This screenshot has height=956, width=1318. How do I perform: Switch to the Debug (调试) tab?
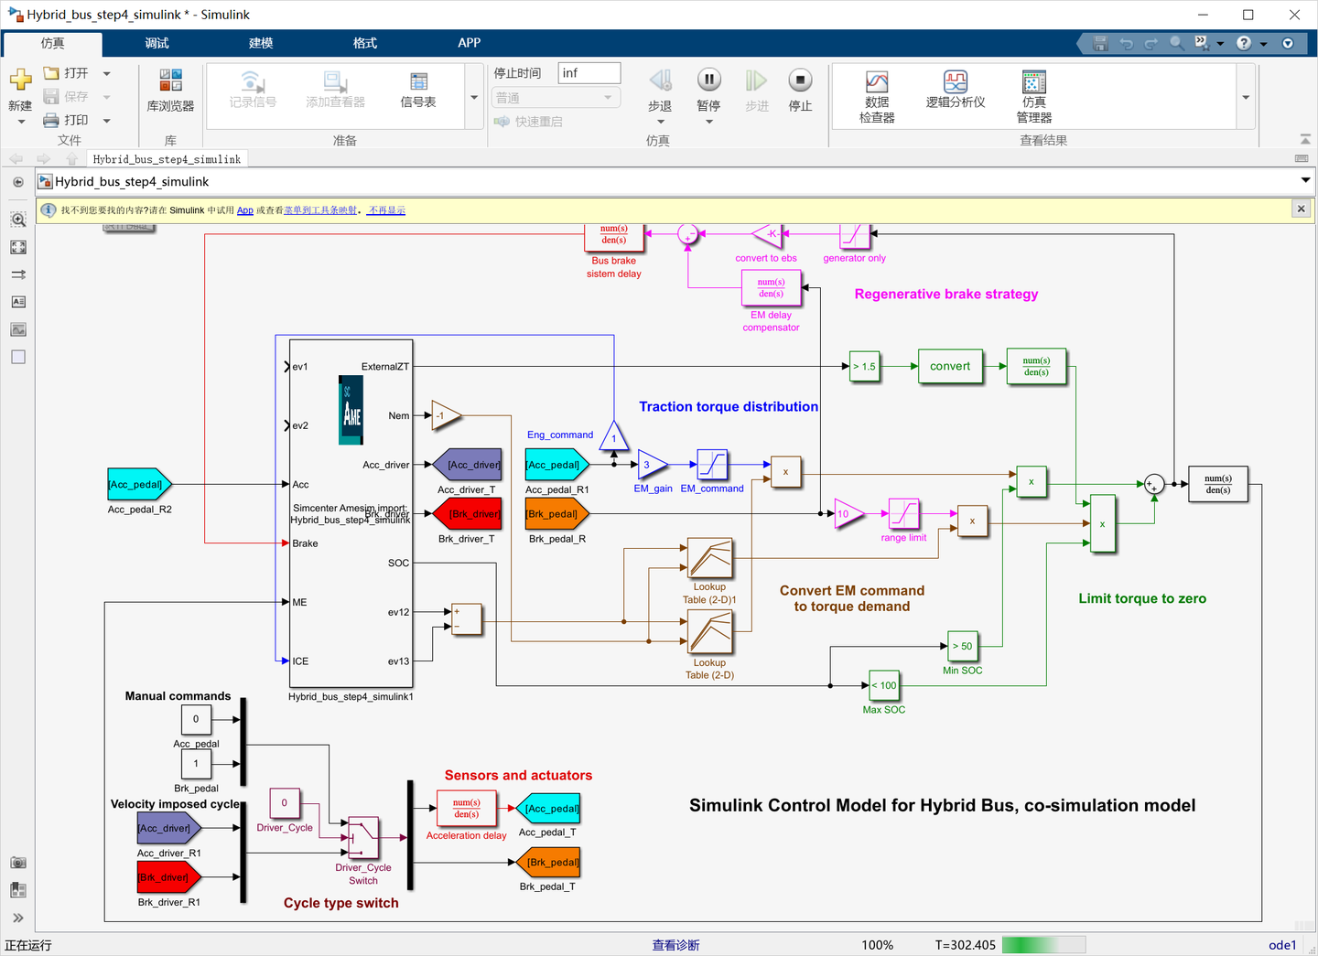(x=157, y=43)
